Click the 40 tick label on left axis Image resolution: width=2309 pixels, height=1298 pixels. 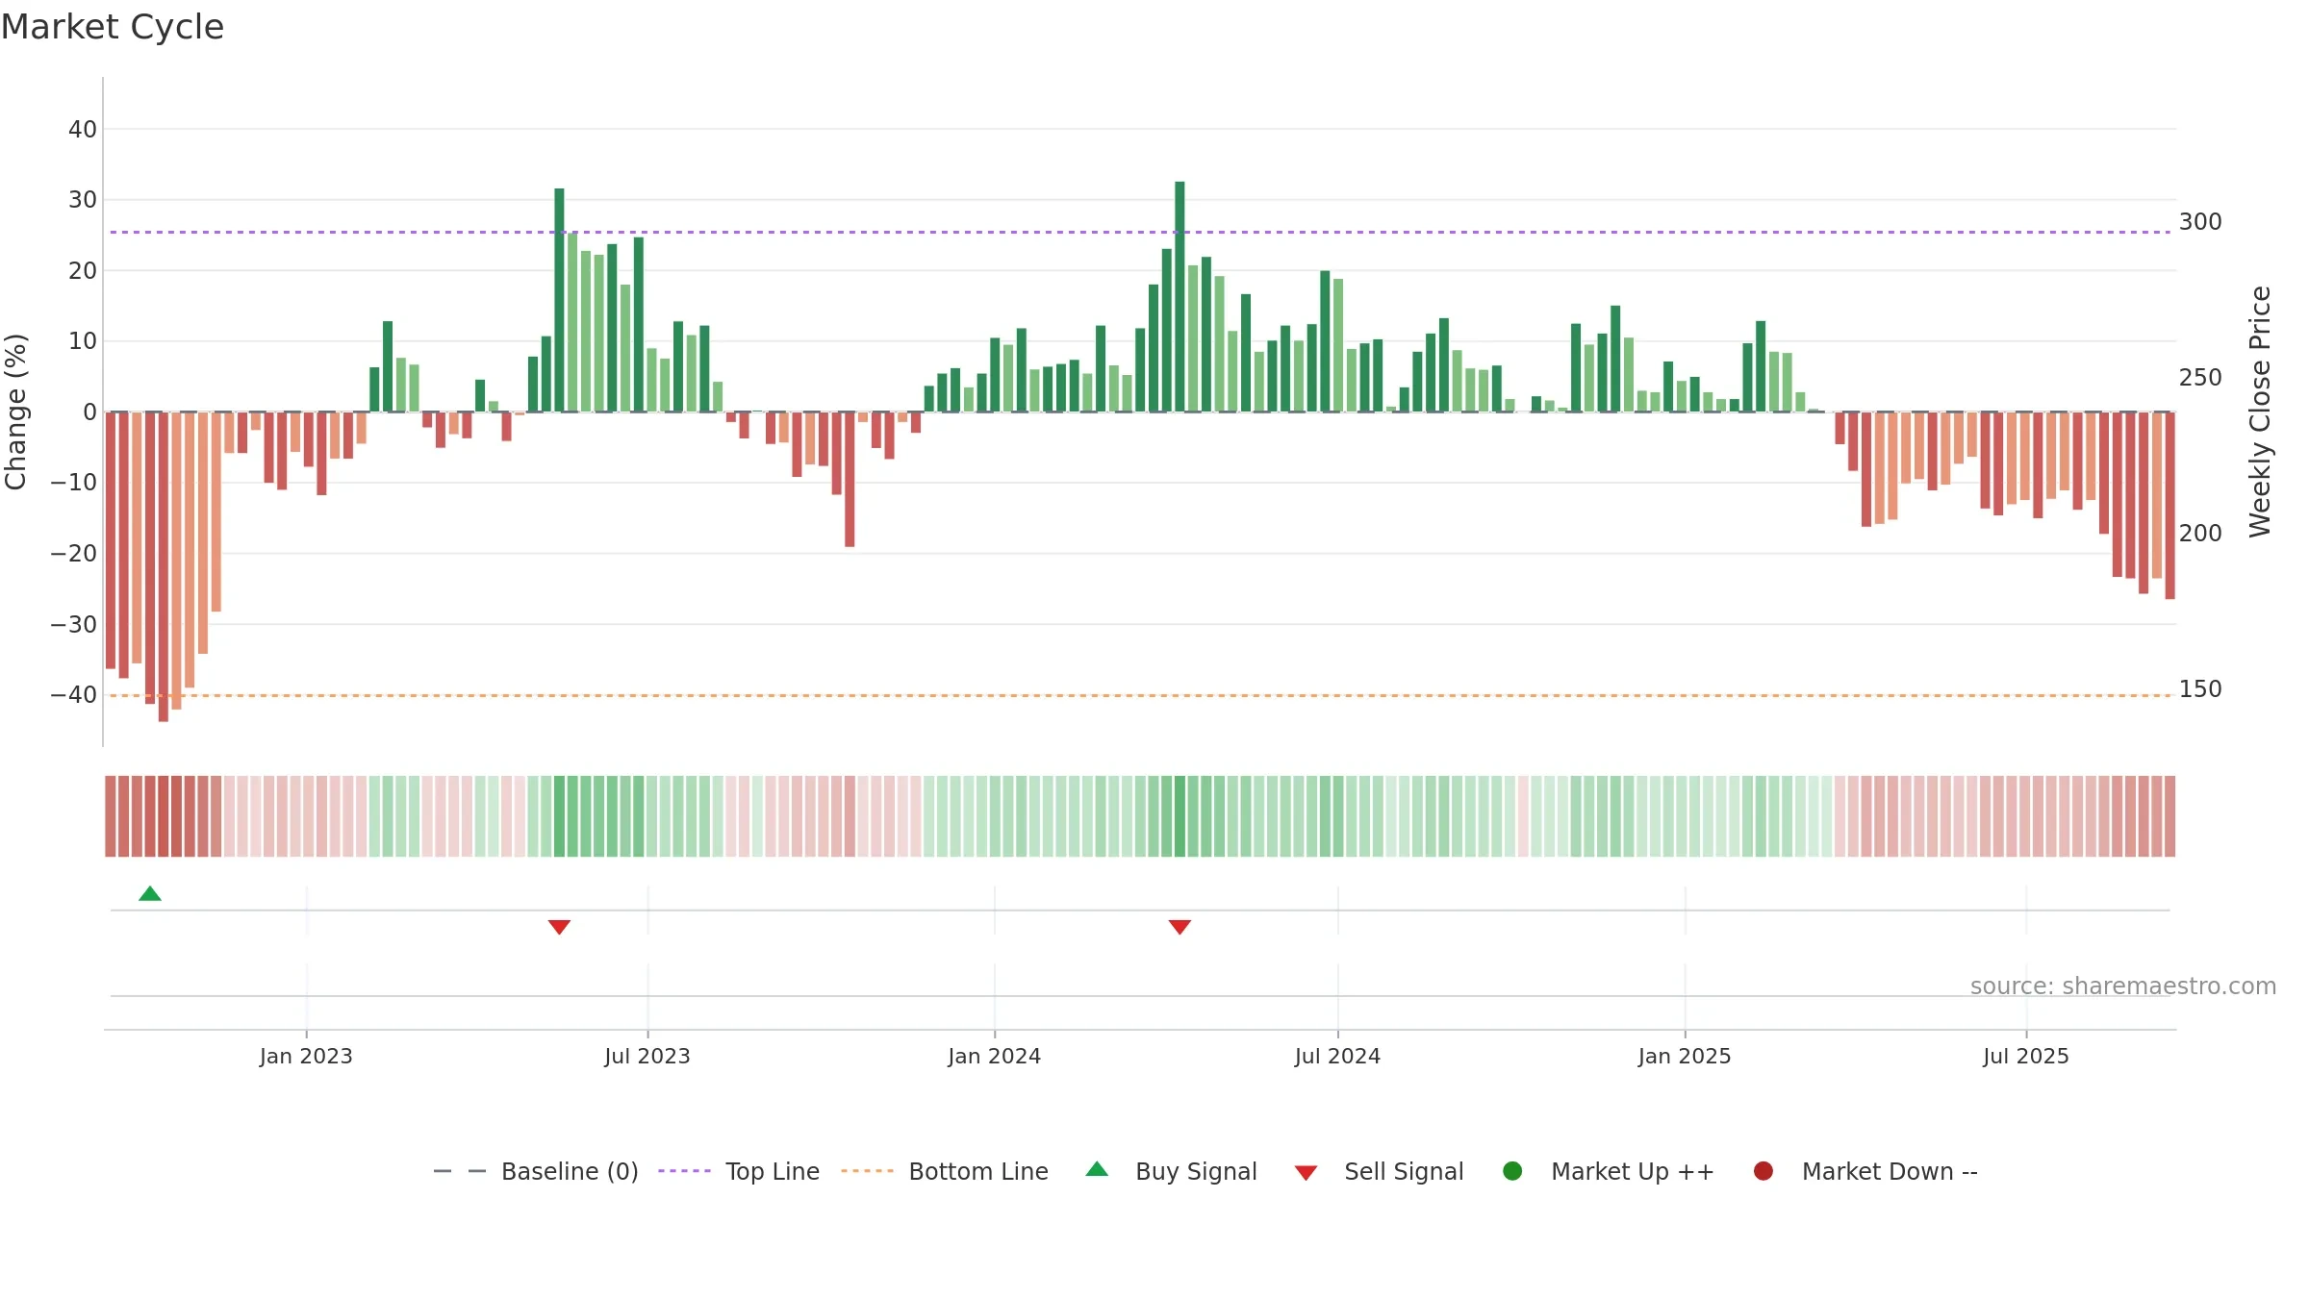[83, 129]
